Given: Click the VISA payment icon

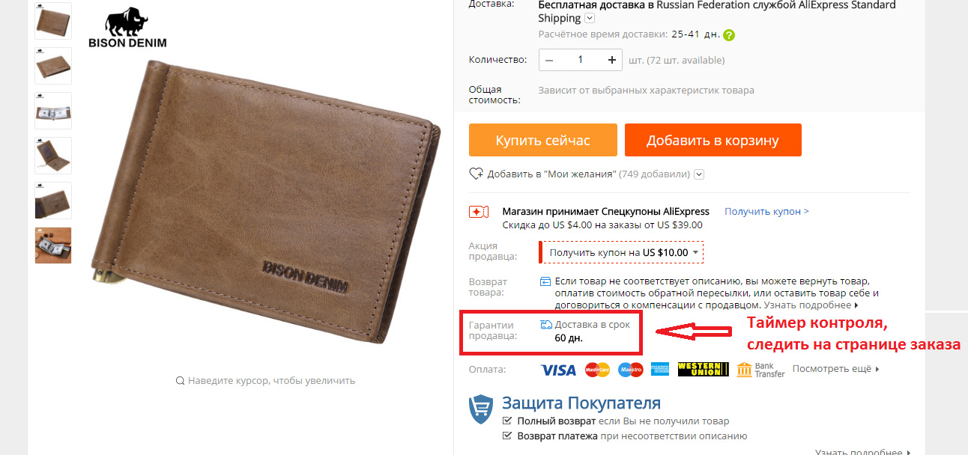Looking at the screenshot, I should pos(558,370).
